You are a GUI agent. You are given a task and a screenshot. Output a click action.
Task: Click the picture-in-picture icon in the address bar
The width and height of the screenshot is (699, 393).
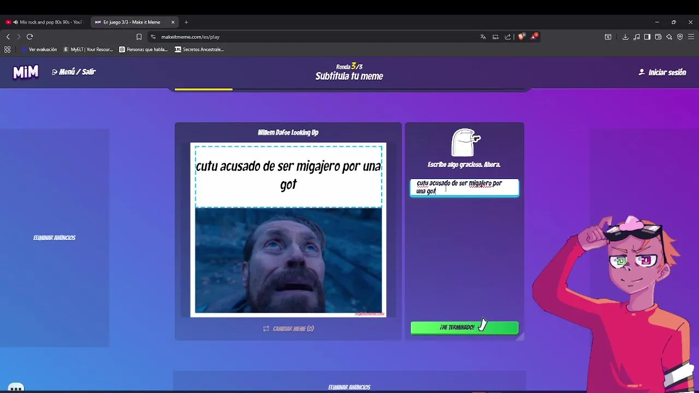pyautogui.click(x=495, y=37)
